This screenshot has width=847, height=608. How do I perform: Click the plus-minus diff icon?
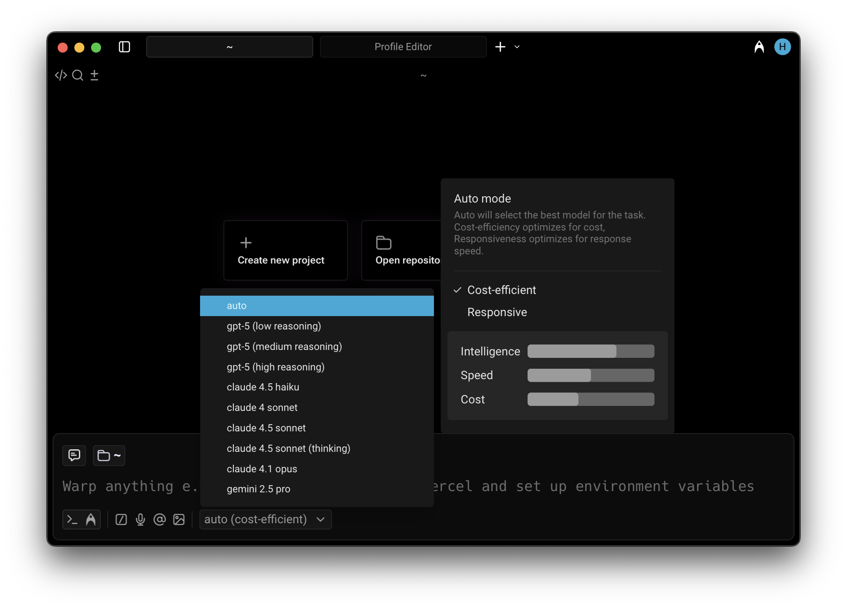tap(94, 75)
